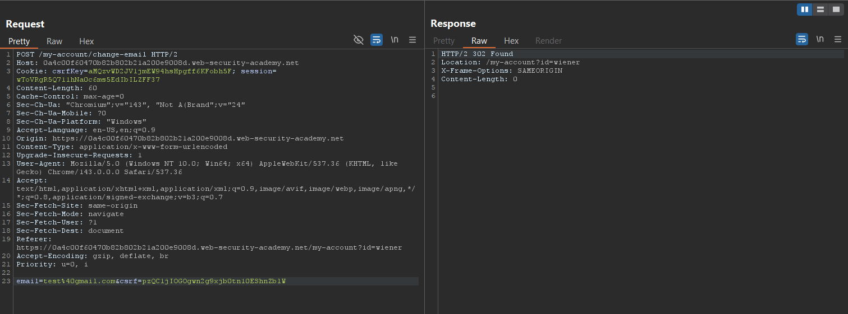Click the csrf token value in request body
This screenshot has height=314, width=848.
click(214, 281)
